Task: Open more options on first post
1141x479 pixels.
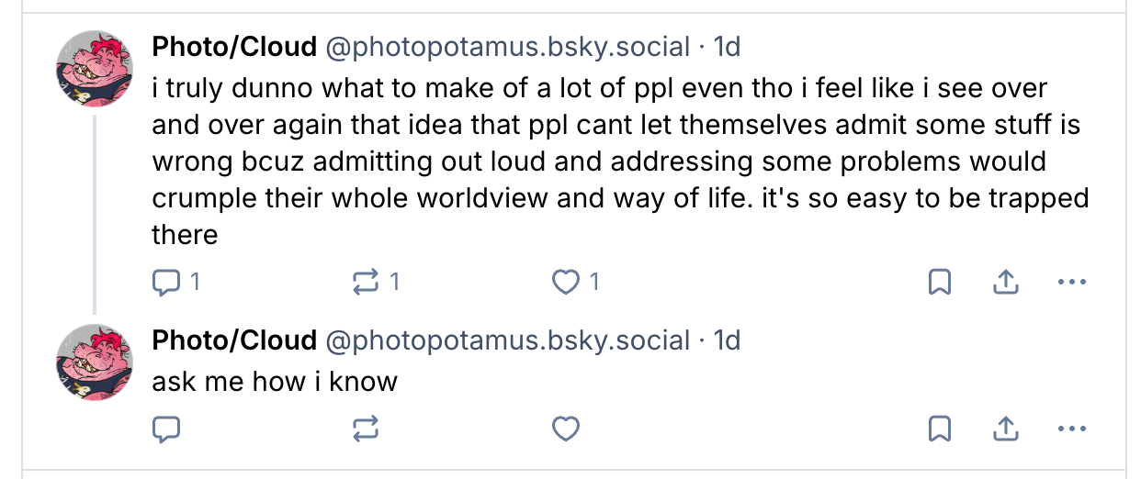Action: click(1071, 282)
